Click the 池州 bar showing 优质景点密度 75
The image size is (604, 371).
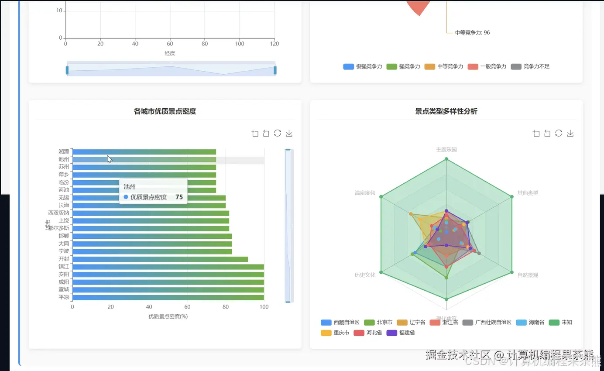tap(144, 159)
